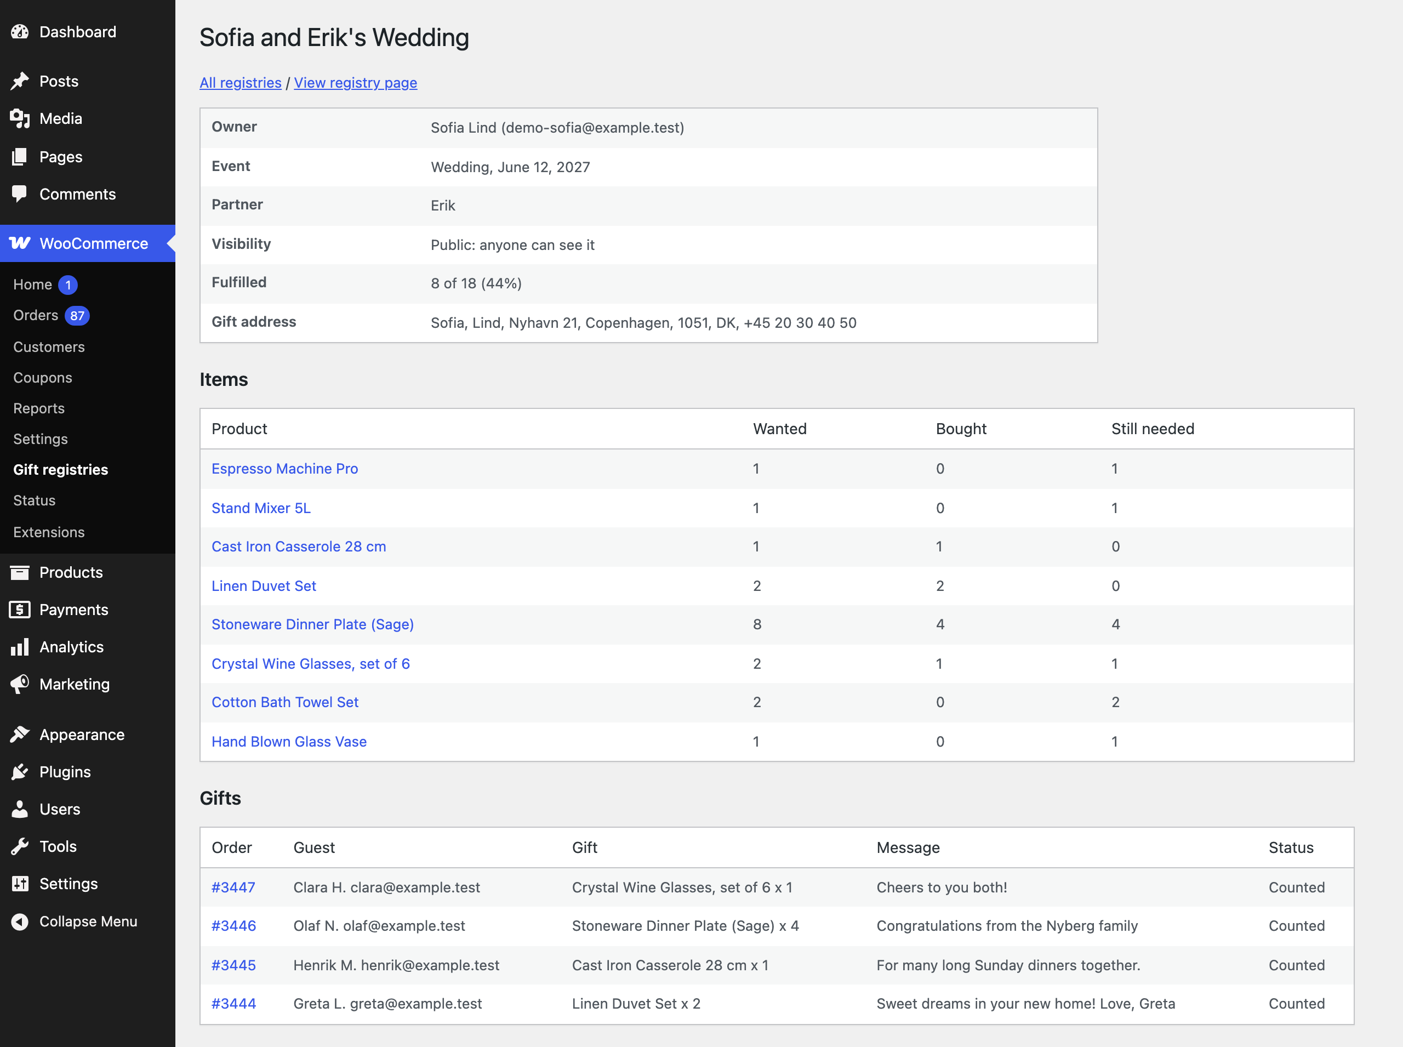Open the Stand Mixer 5L product link
Viewport: 1403px width, 1047px height.
[261, 508]
